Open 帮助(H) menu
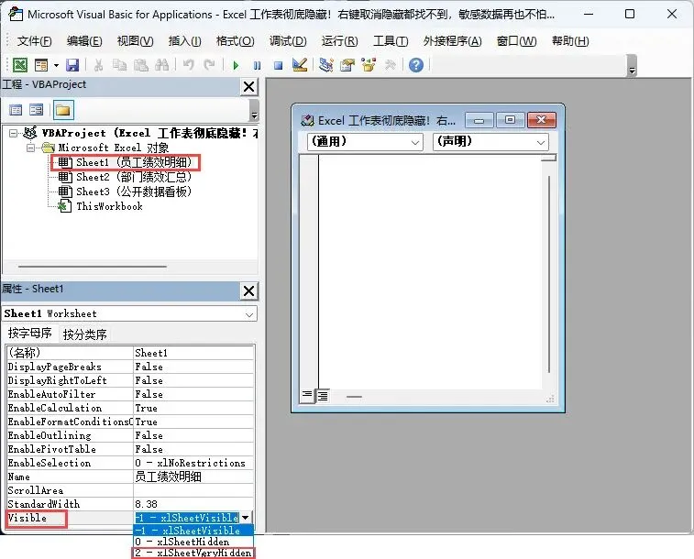 [570, 41]
